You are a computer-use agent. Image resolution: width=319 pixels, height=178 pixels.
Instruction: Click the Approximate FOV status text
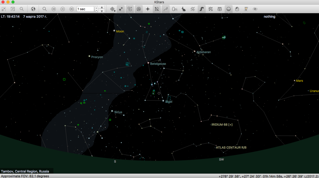pyautogui.click(x=25, y=176)
